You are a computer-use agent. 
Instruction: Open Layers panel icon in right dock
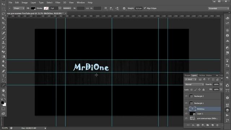(x=227, y=110)
